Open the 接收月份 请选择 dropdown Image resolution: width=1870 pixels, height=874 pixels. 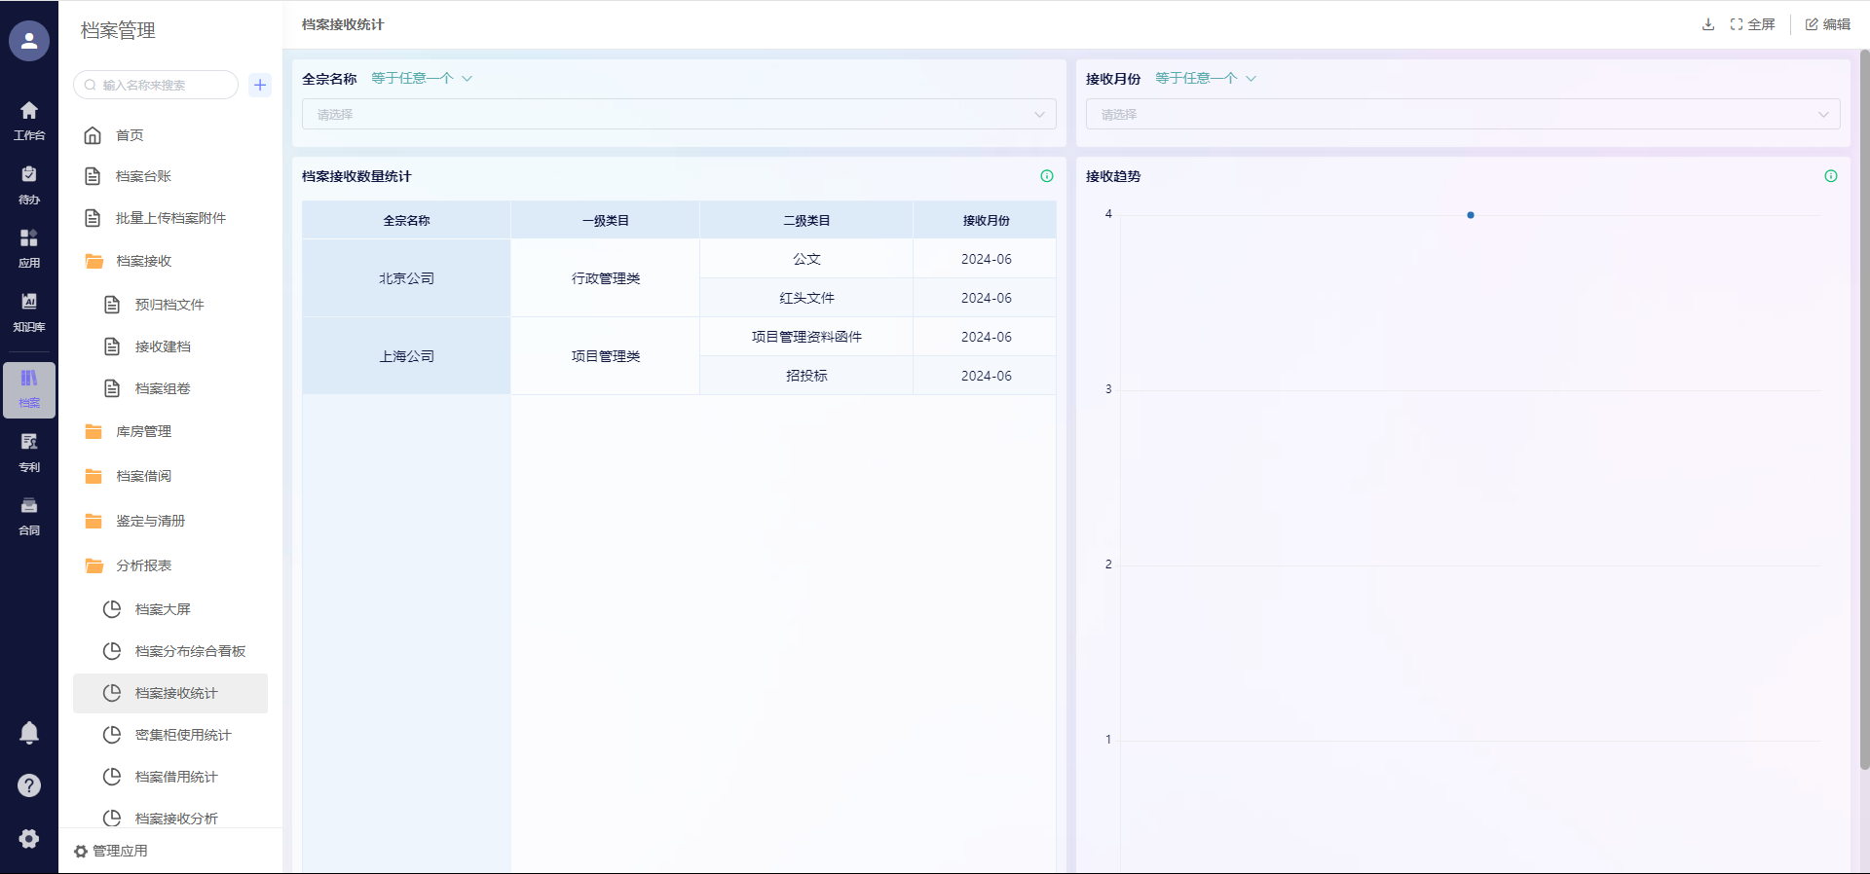(x=1462, y=114)
